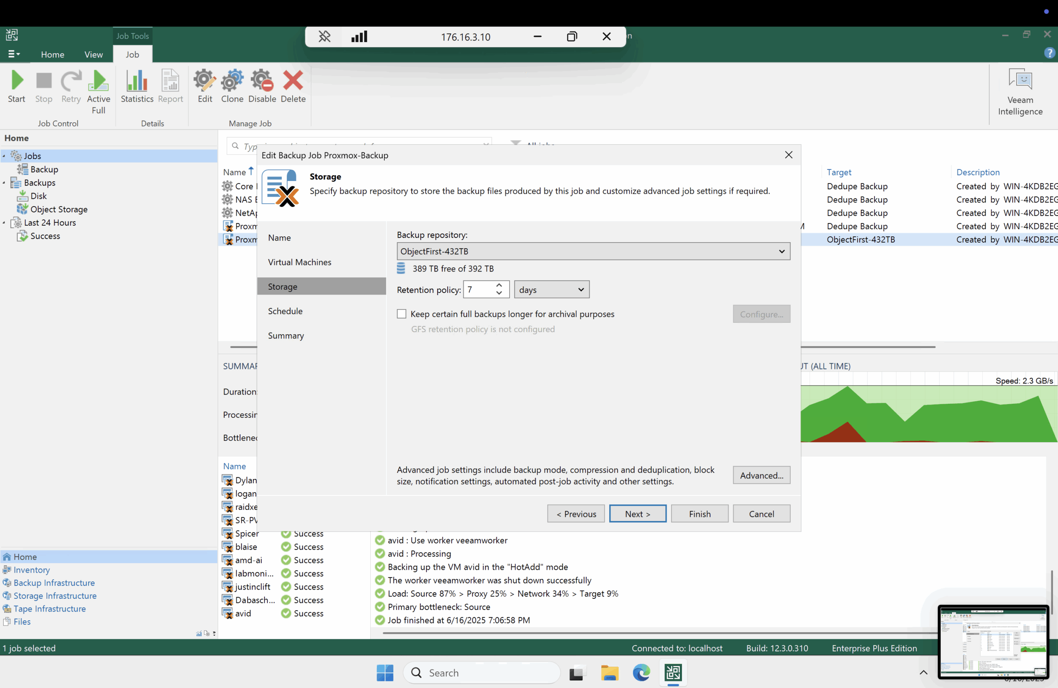Select Success under Last 24 Hours
Screen dimensions: 1058x688
[x=45, y=236]
